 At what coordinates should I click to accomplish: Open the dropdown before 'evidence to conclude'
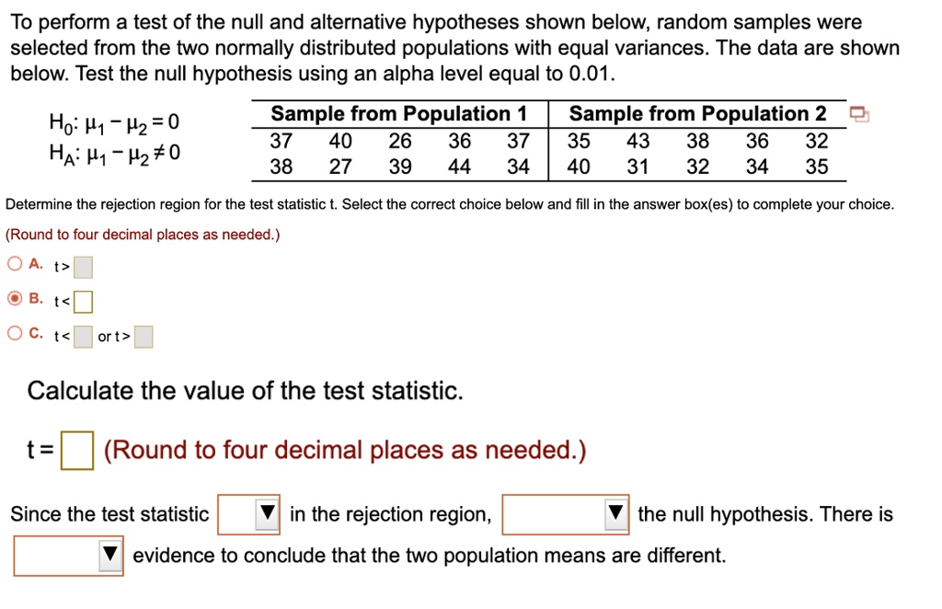click(68, 555)
